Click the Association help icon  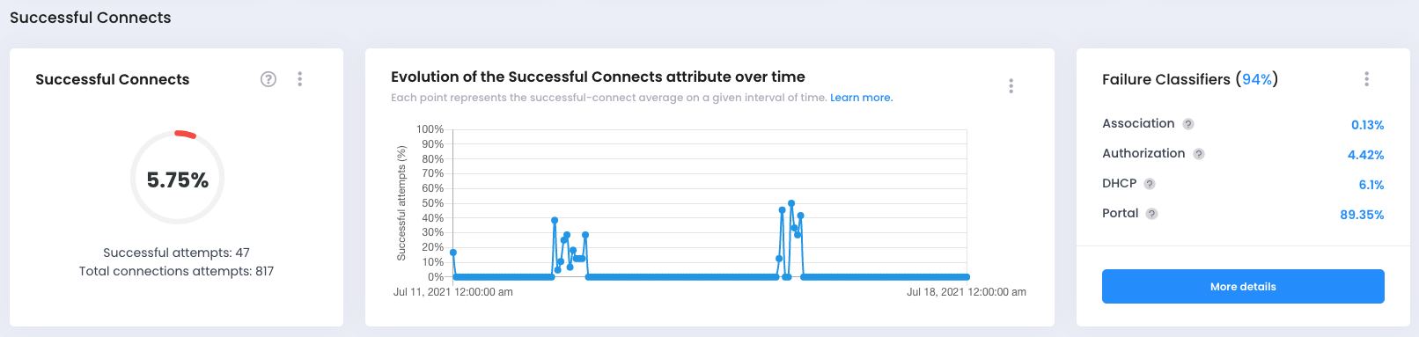[x=1188, y=124]
